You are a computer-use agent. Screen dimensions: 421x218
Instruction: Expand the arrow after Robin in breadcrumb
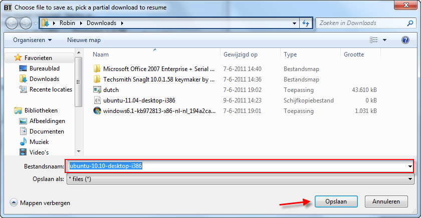pyautogui.click(x=81, y=23)
